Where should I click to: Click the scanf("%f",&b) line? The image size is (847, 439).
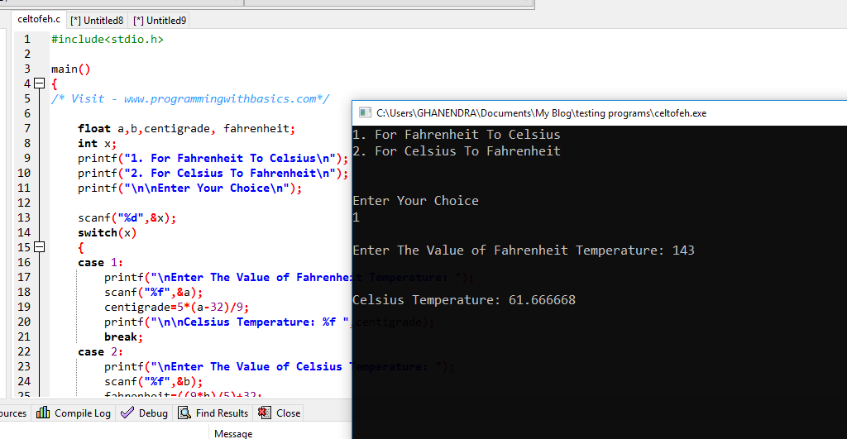tap(153, 381)
